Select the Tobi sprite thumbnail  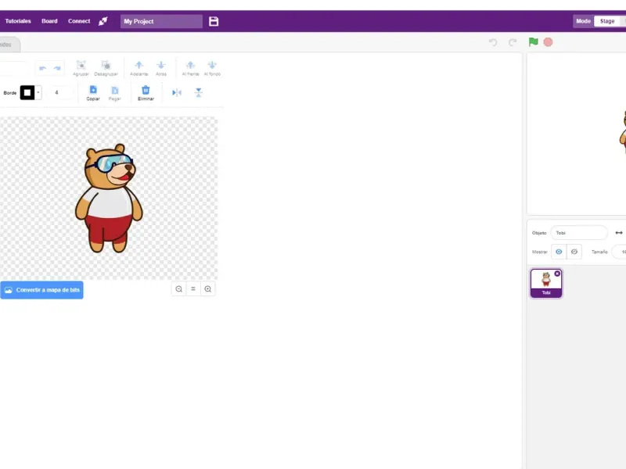(x=546, y=284)
